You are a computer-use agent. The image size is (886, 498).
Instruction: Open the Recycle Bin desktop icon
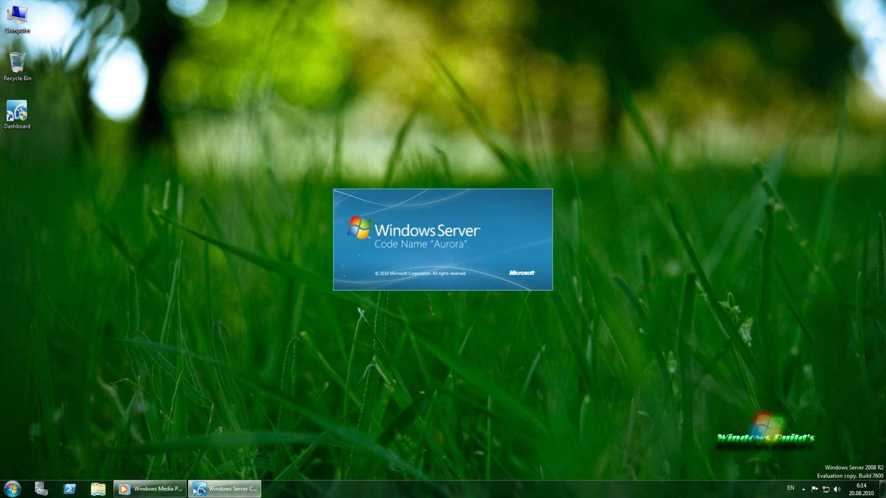[x=17, y=66]
